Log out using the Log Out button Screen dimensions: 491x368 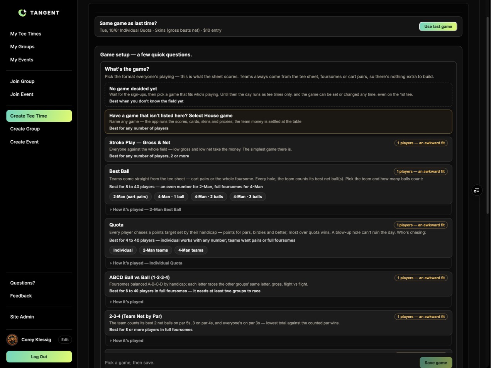tap(39, 357)
